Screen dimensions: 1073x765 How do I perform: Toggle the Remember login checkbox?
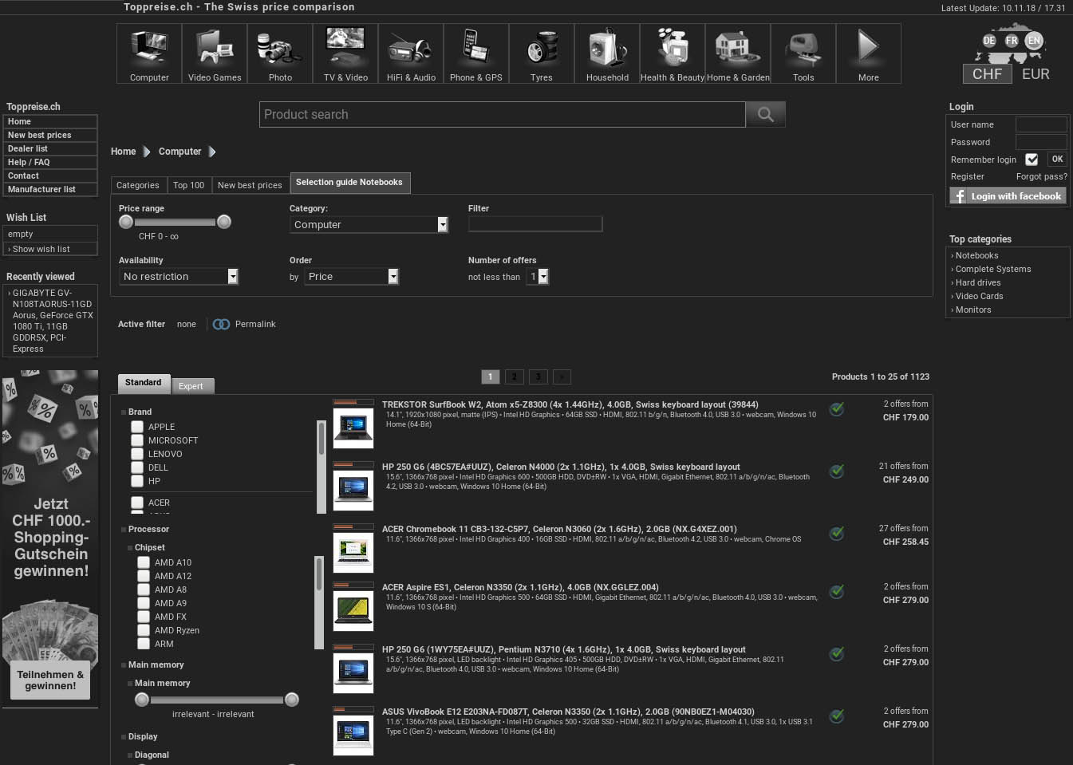(x=1032, y=160)
